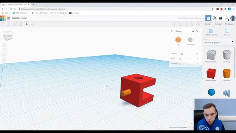
Task: Click the Paste tool in the toolbar
Action: click(x=9, y=24)
